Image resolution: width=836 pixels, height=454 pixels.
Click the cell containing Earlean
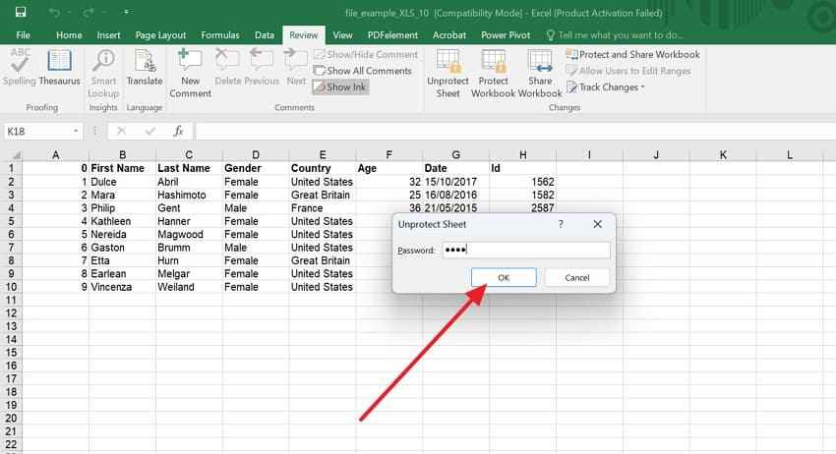click(122, 274)
